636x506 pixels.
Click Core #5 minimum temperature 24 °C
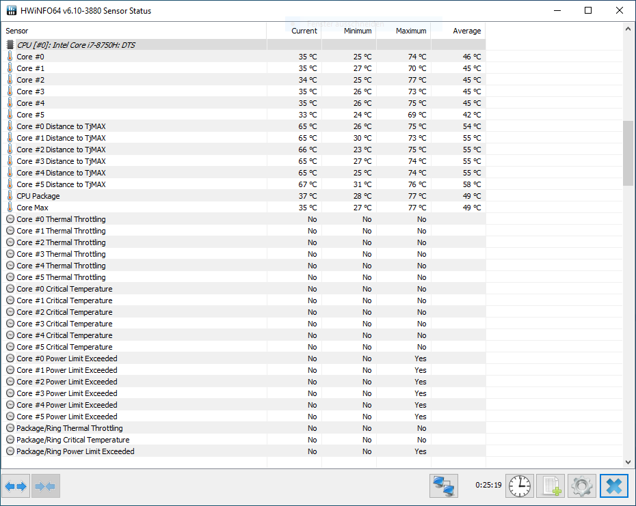pos(362,115)
